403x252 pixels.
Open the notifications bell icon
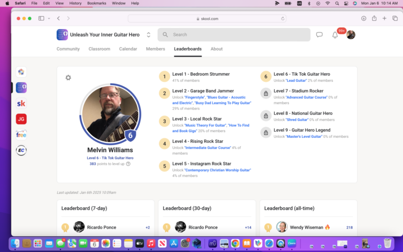[x=335, y=35]
